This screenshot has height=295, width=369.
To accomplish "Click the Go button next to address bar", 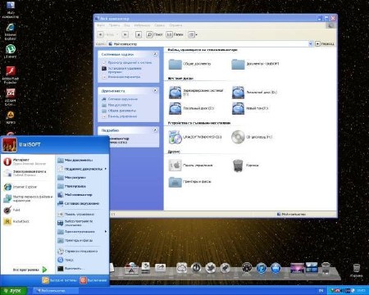I will 325,43.
